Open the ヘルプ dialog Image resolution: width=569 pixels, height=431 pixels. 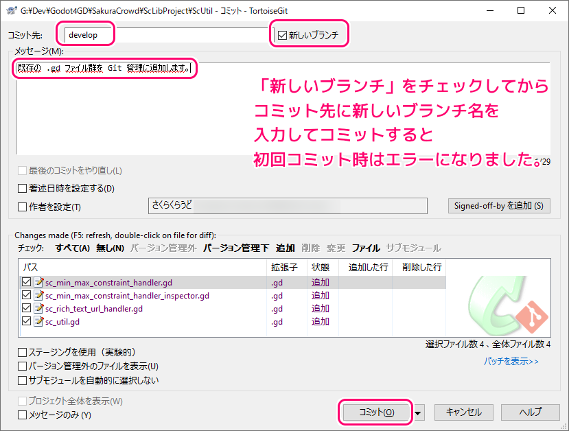530,412
